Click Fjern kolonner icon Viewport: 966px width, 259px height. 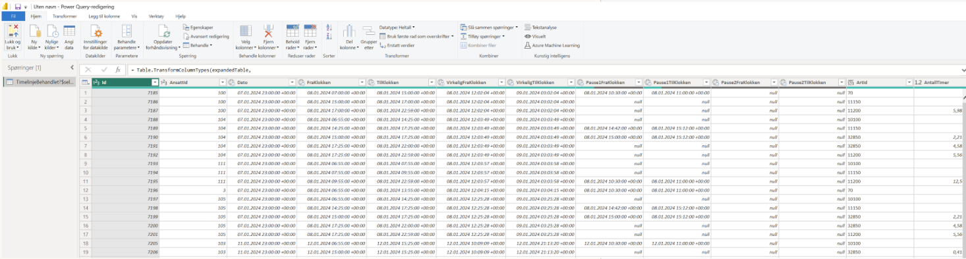(268, 31)
